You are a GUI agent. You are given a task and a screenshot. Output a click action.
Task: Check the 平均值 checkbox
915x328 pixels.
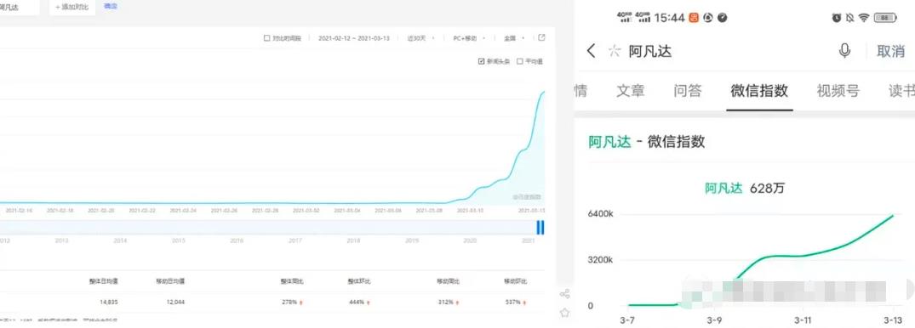[x=519, y=61]
